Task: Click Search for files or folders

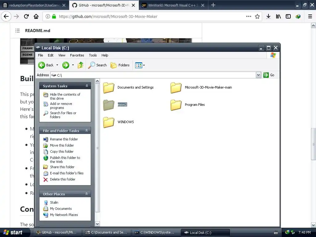Action: tap(63, 115)
